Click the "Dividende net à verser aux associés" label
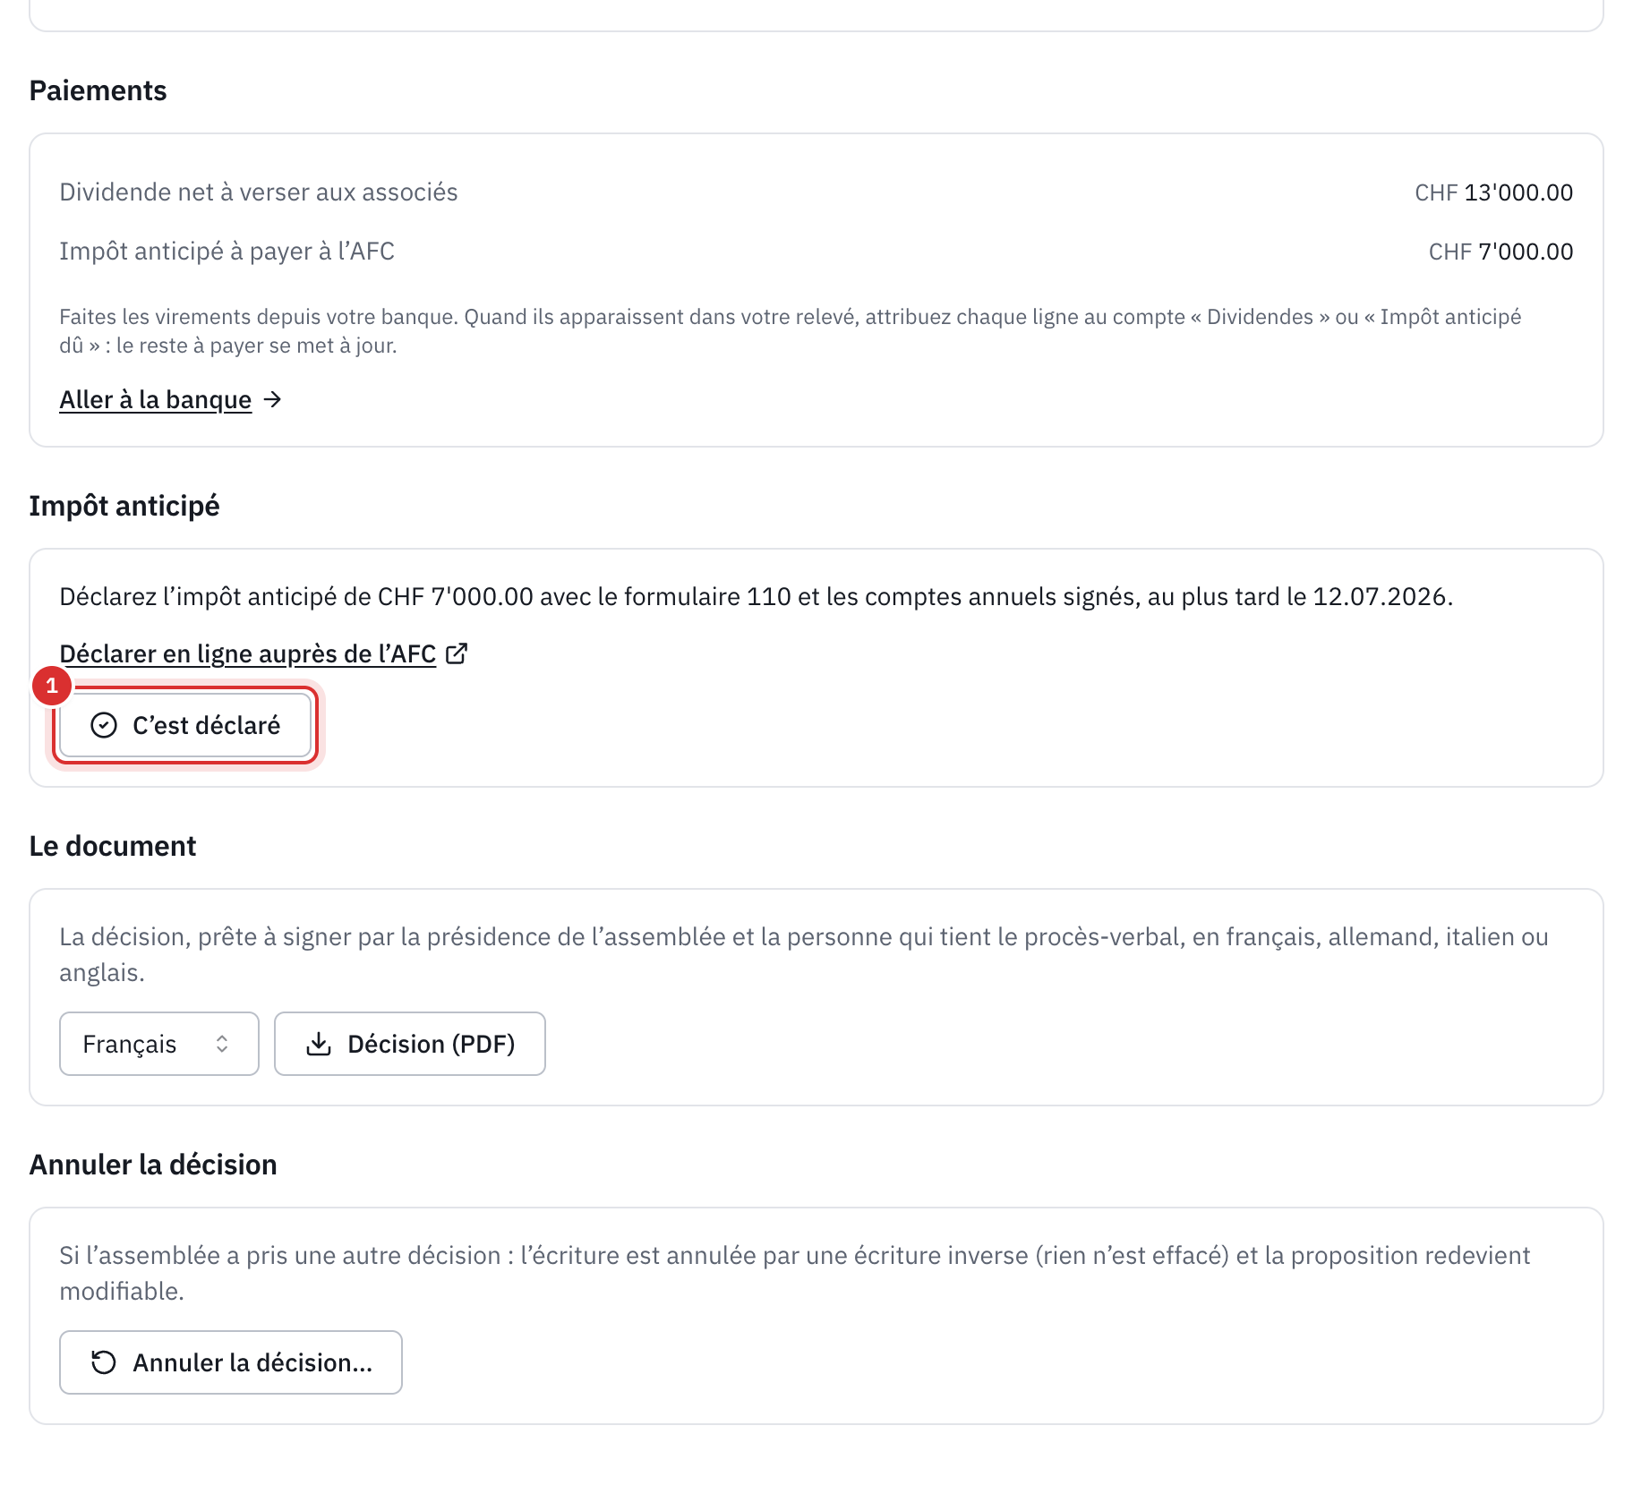Viewport: 1633px width, 1511px height. 259,192
